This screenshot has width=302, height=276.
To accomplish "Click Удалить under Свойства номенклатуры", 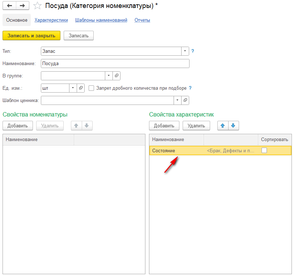I will pyautogui.click(x=50, y=126).
